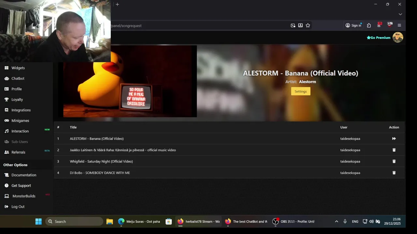Image resolution: width=417 pixels, height=234 pixels.
Task: Click browser Sign in button
Action: pos(353,25)
